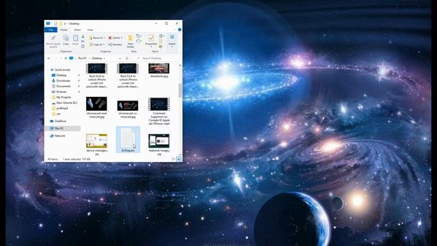
Task: Switch to the Share ribbon tab
Action: click(x=77, y=30)
